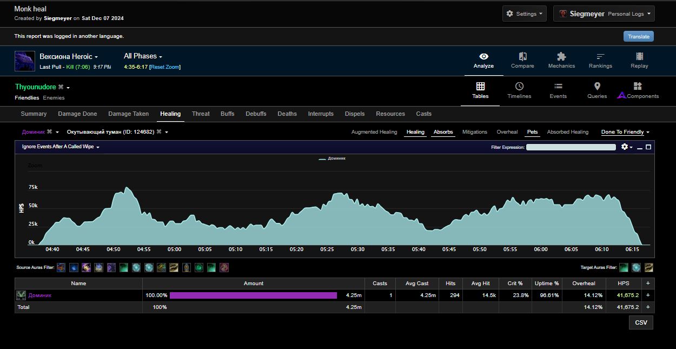This screenshot has height=349, width=676.
Task: Open the Queries pin icon
Action: (x=597, y=87)
